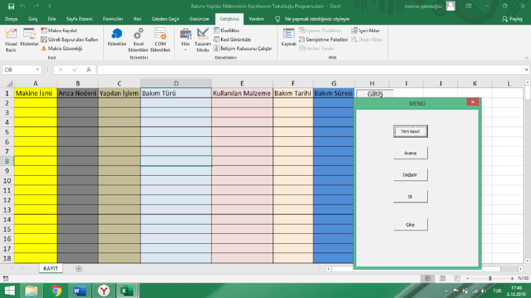This screenshot has width=531, height=298.
Task: Switch to the Giriş ribbon tab
Action: [x=33, y=19]
